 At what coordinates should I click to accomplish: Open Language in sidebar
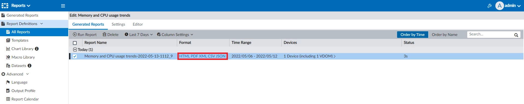tap(19, 82)
